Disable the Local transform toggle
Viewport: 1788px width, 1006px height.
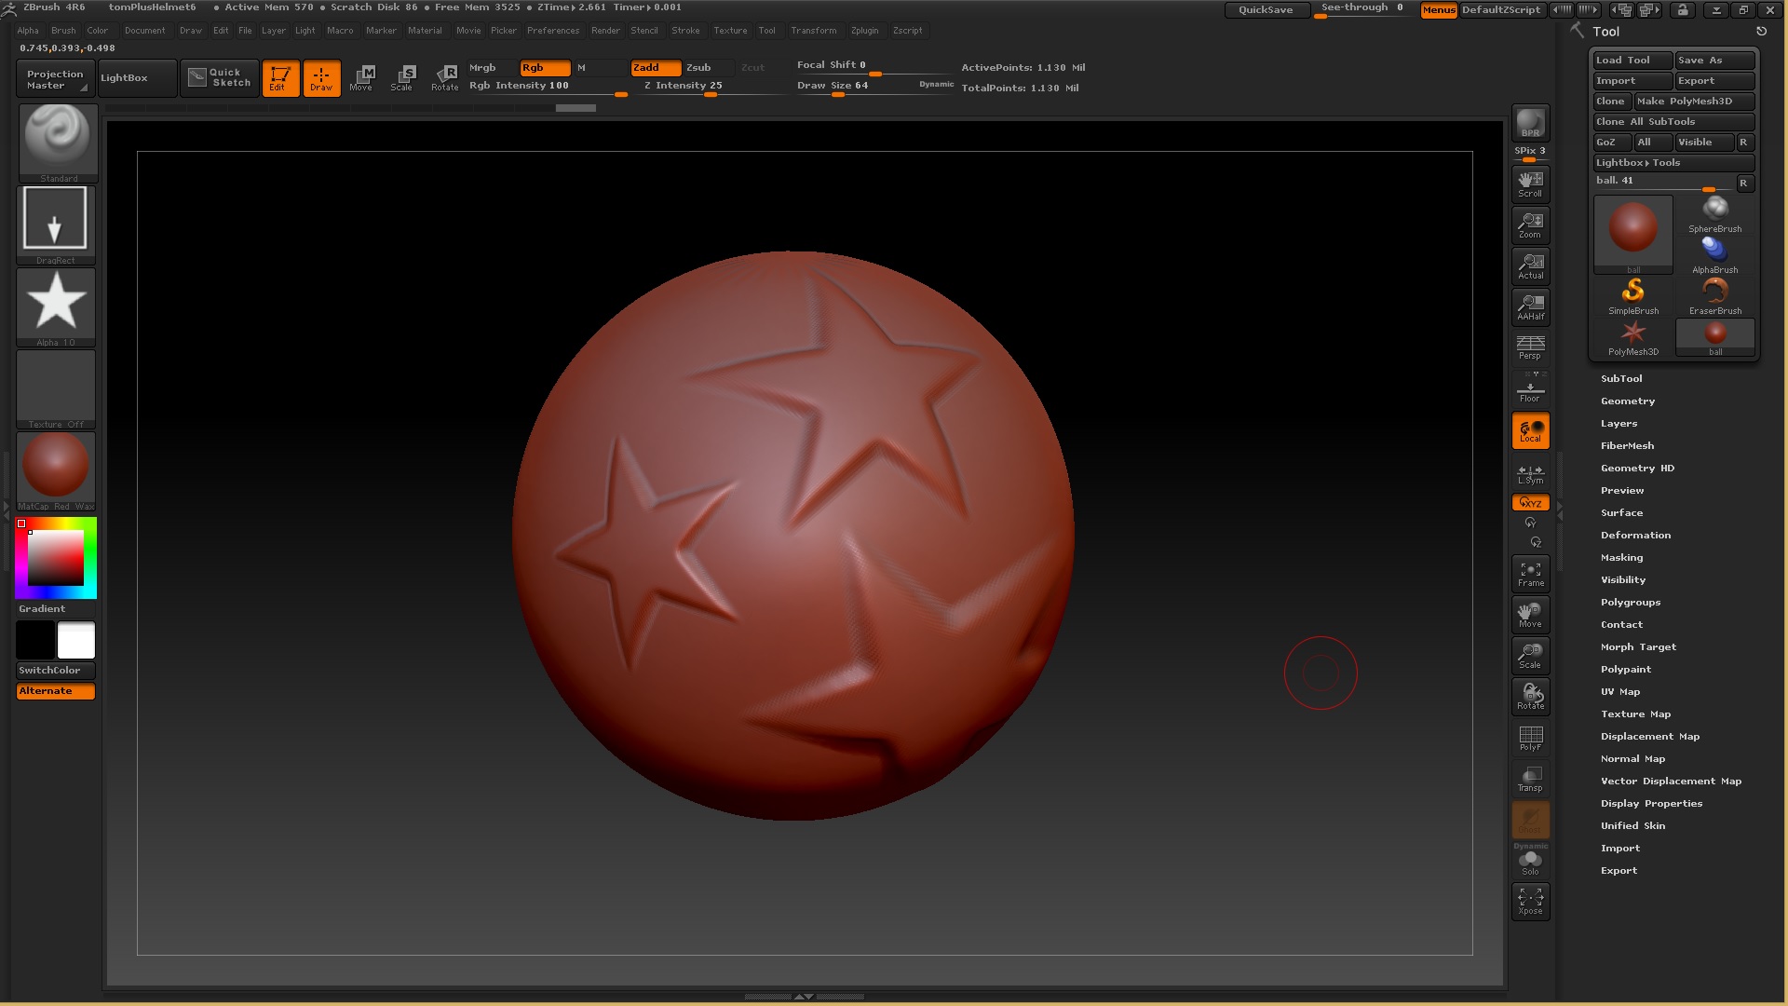click(x=1530, y=430)
